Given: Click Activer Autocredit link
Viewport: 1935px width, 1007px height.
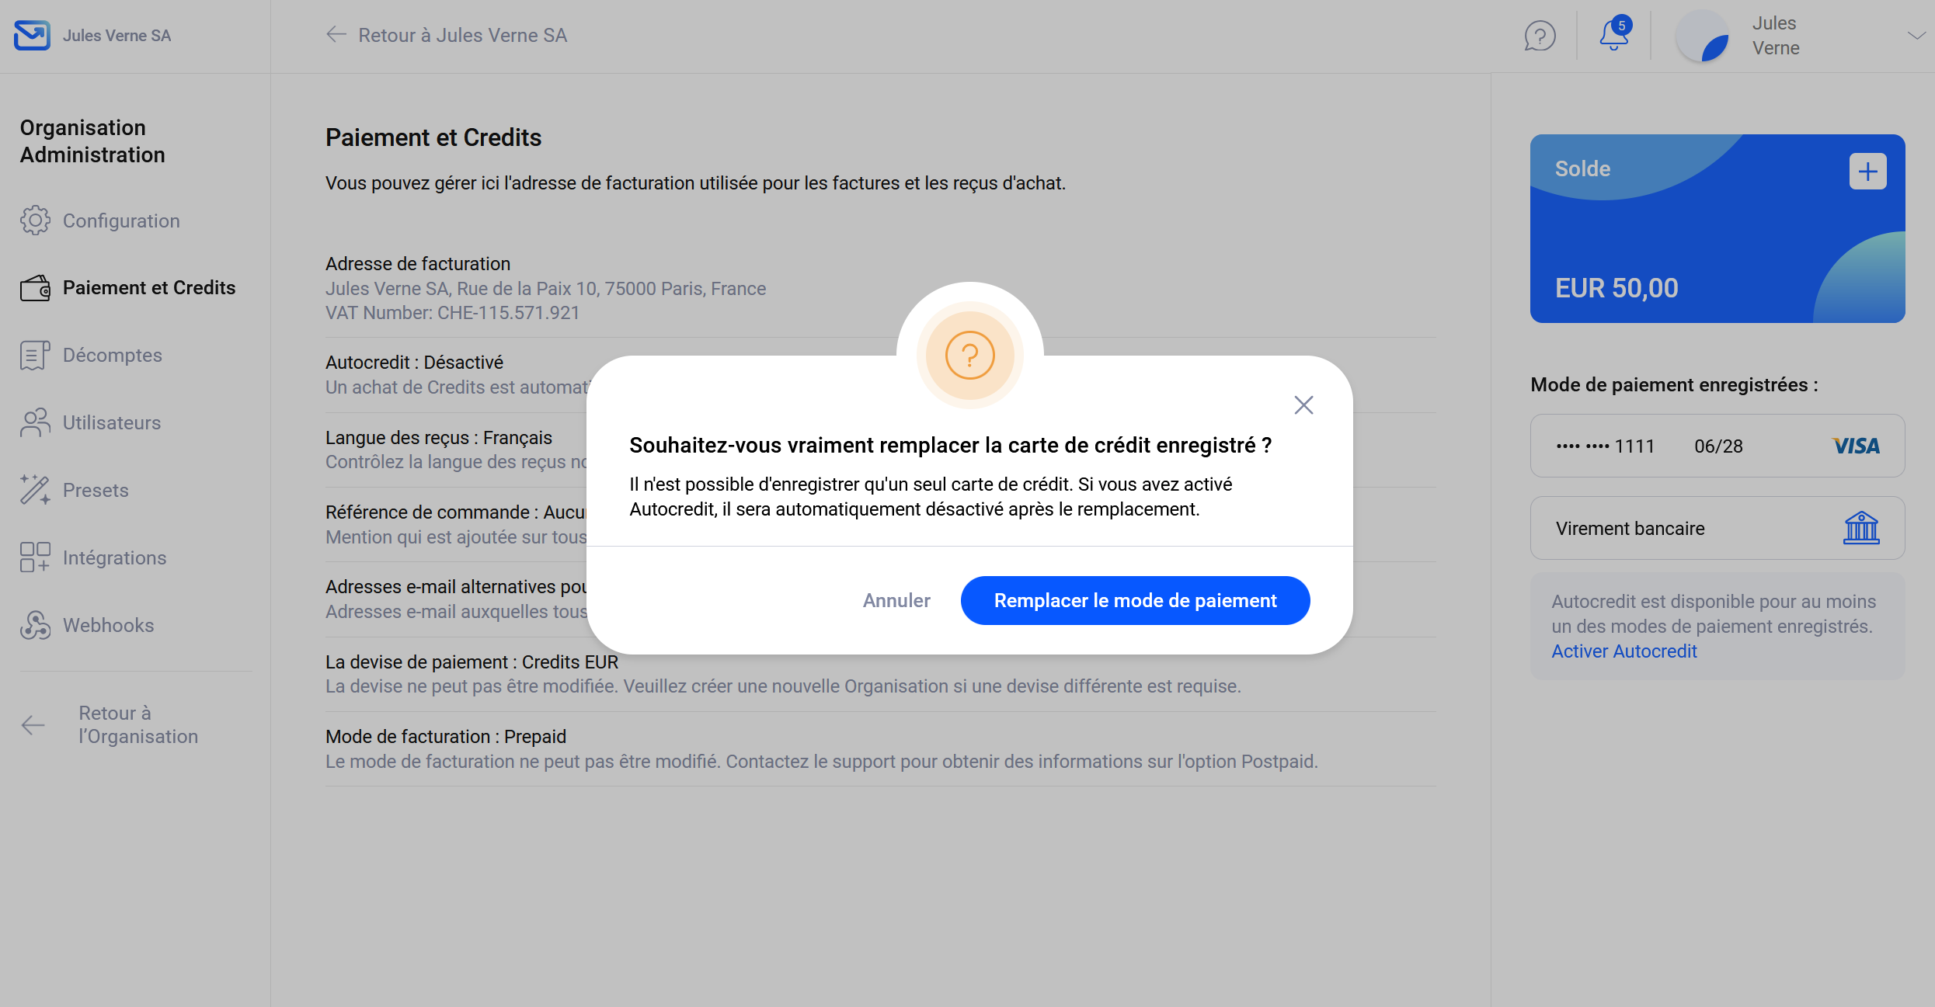Looking at the screenshot, I should (x=1624, y=651).
